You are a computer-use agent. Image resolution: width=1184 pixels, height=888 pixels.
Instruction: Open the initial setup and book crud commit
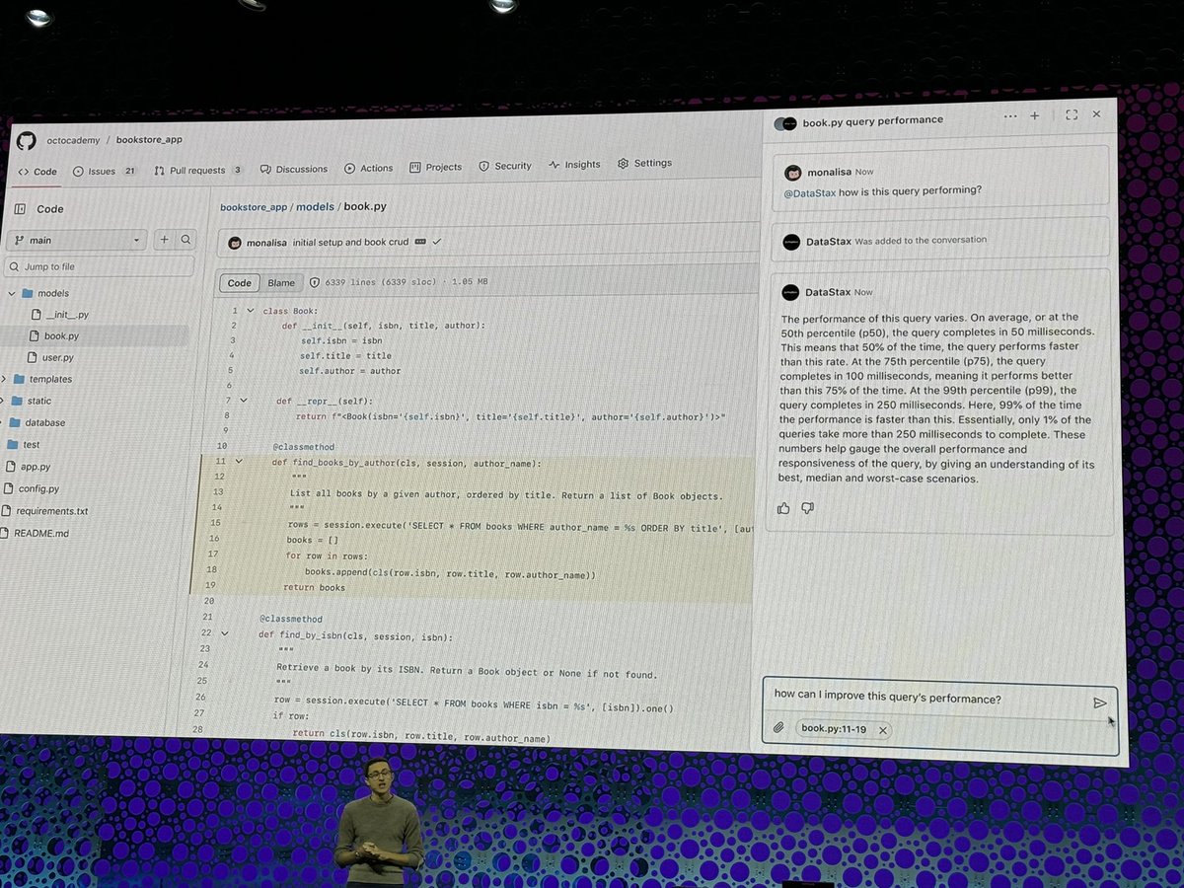coord(351,242)
